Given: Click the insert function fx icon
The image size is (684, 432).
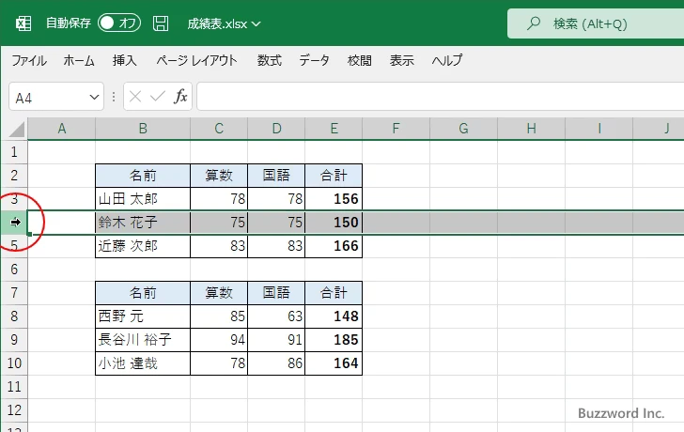Looking at the screenshot, I should pyautogui.click(x=180, y=96).
